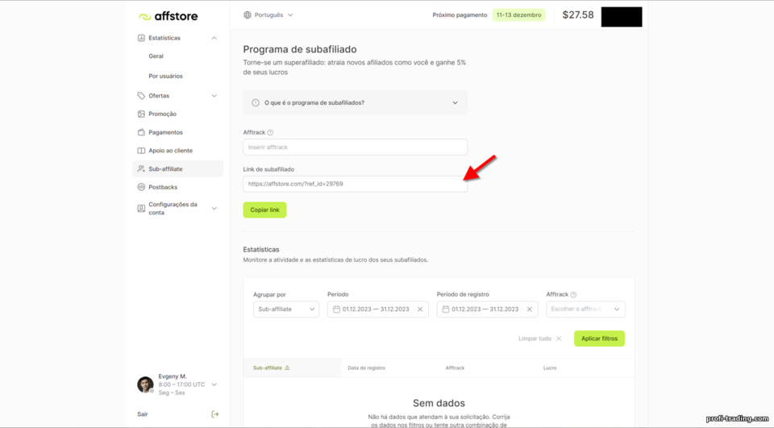Click the Afftrack table column header

(455, 368)
